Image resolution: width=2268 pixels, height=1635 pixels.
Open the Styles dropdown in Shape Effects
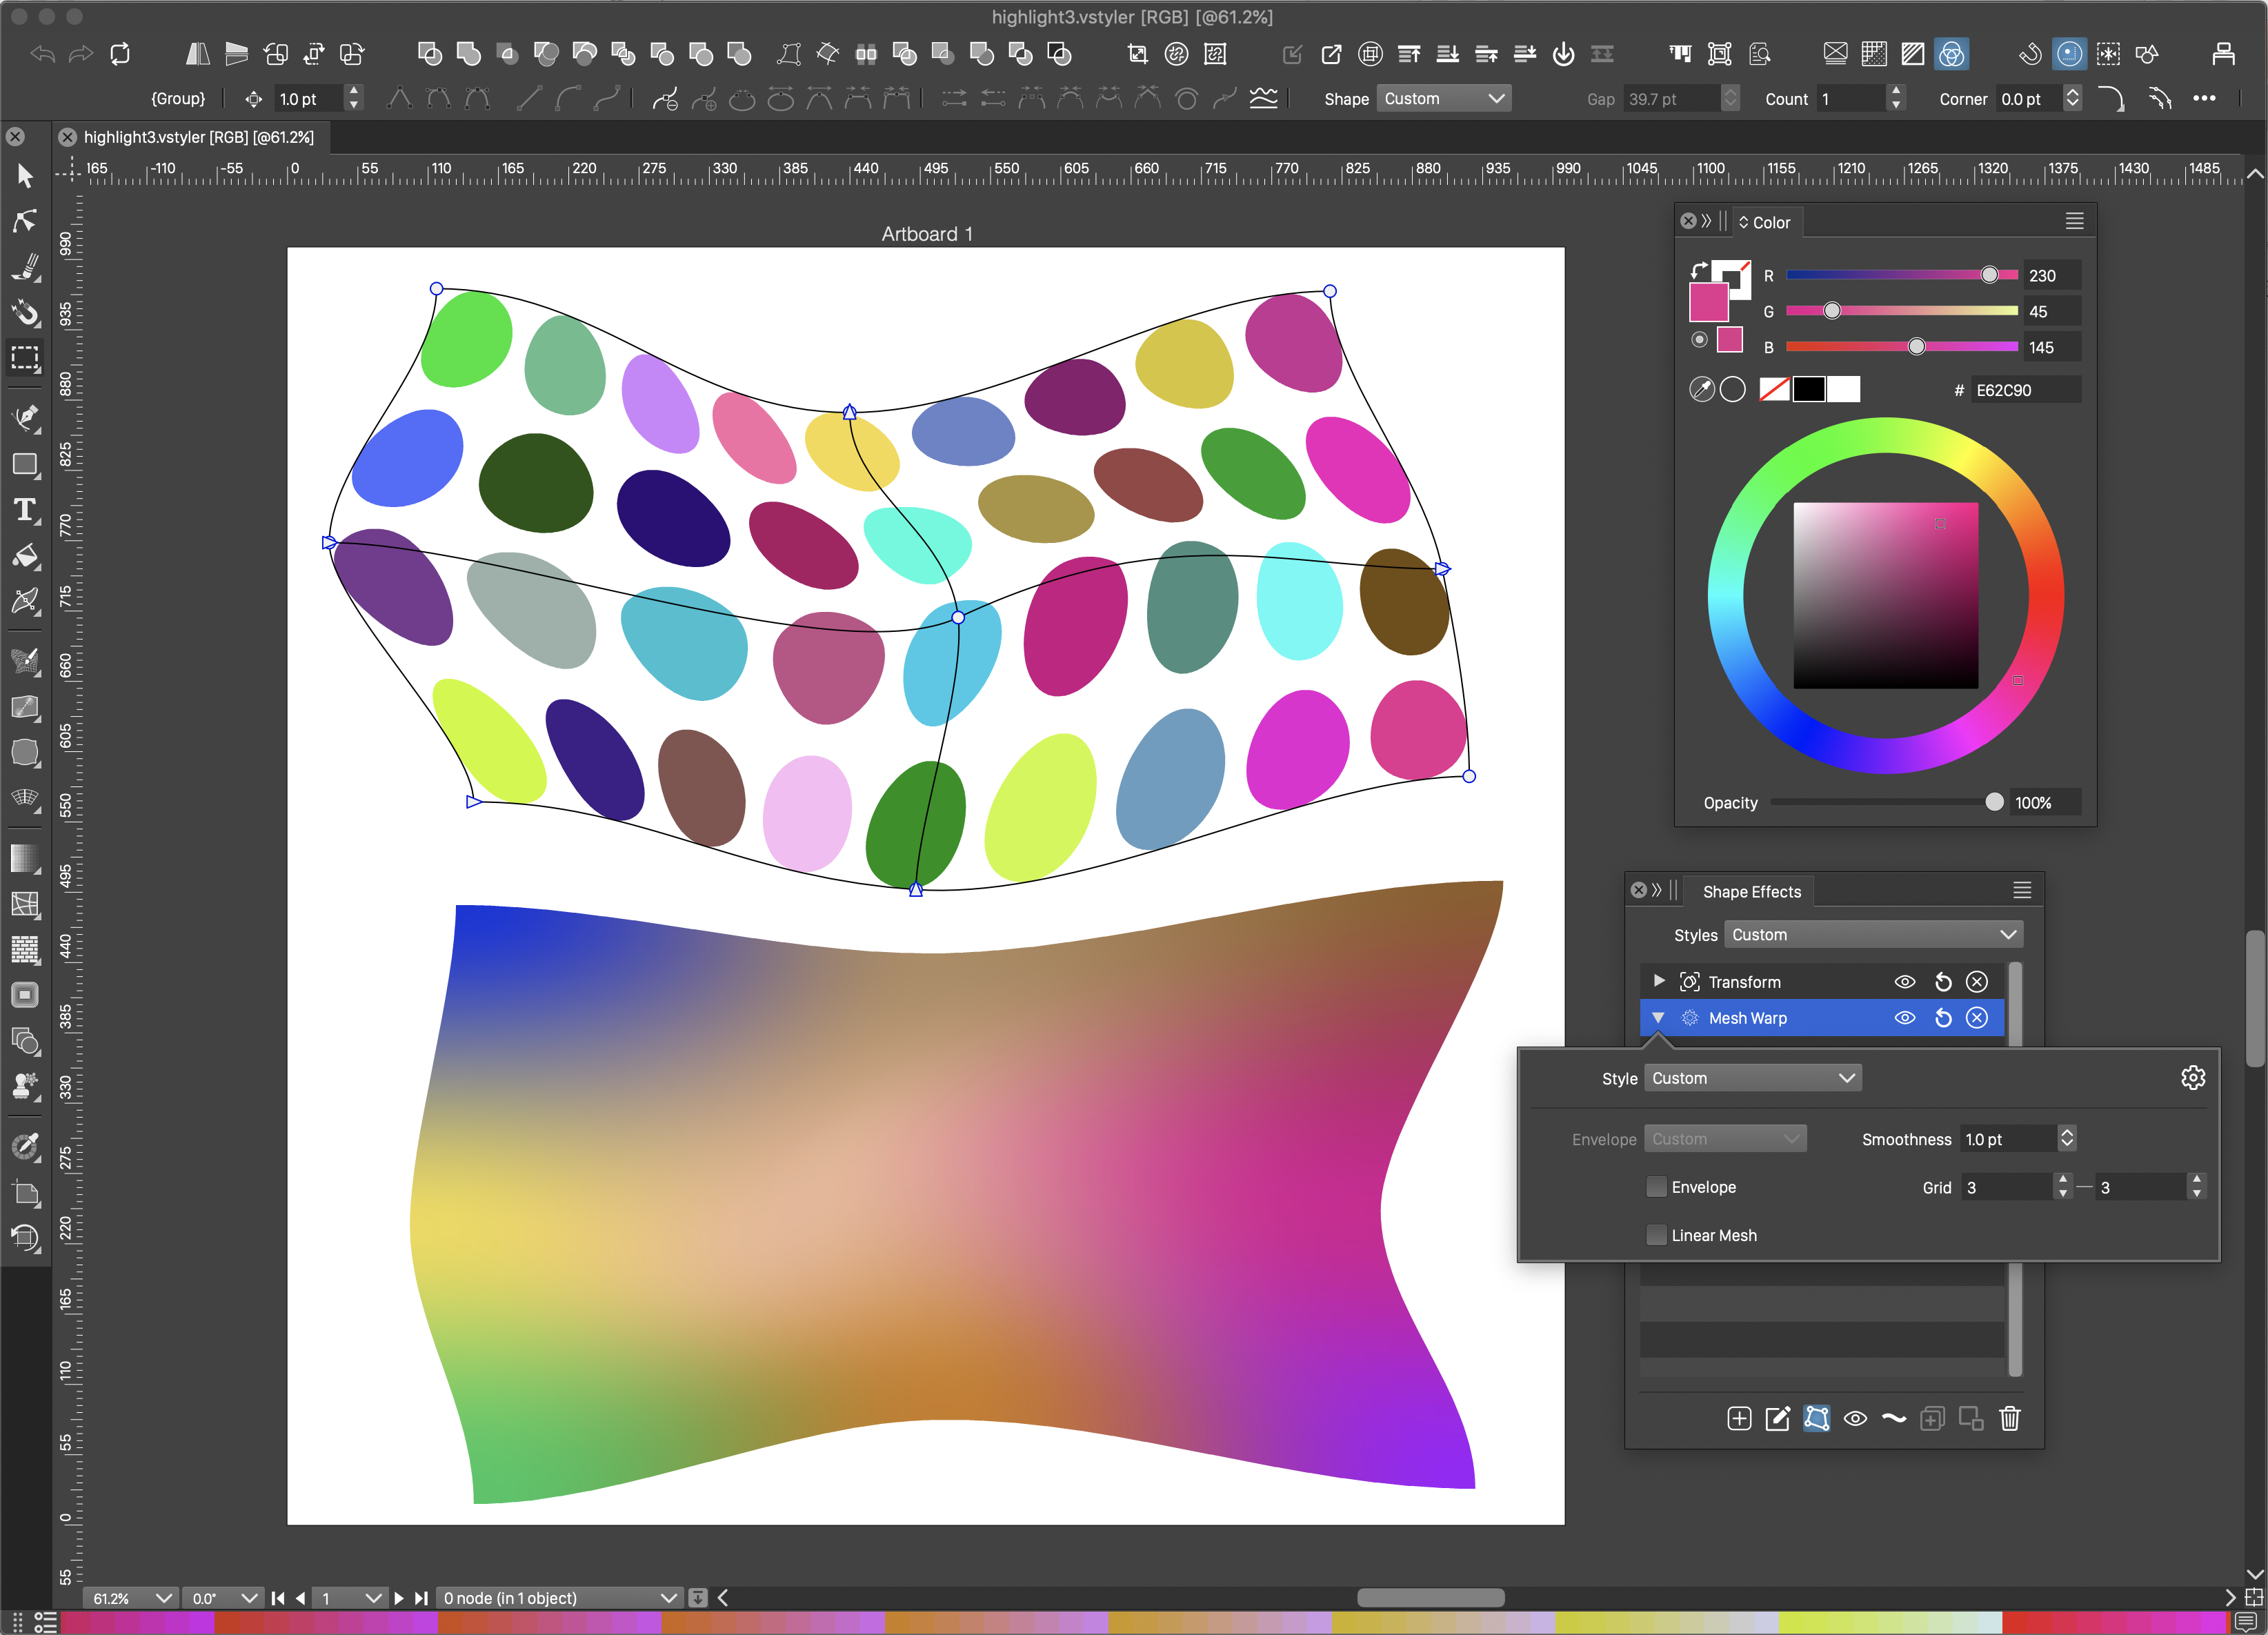point(1872,934)
